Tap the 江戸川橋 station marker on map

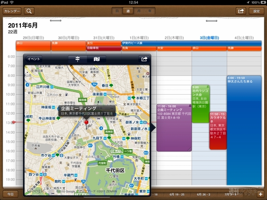52,87
